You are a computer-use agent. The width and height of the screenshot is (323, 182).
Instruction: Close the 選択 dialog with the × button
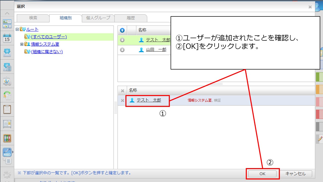coord(310,7)
